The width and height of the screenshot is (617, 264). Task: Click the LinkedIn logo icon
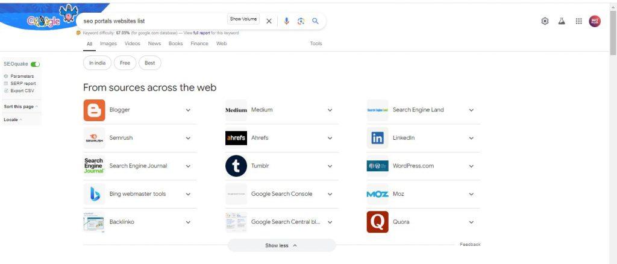377,138
